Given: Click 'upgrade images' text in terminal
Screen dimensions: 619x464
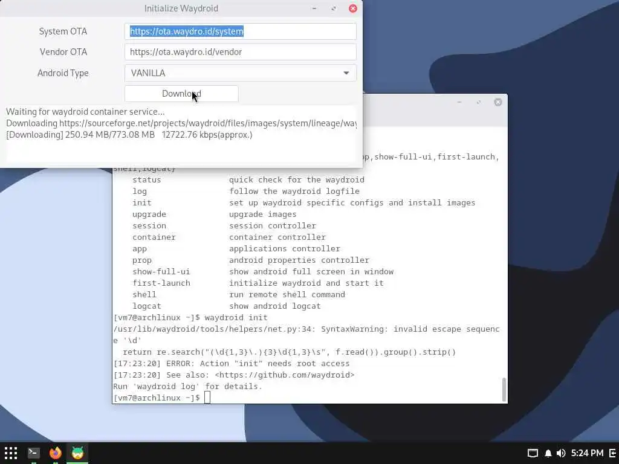Looking at the screenshot, I should point(262,214).
